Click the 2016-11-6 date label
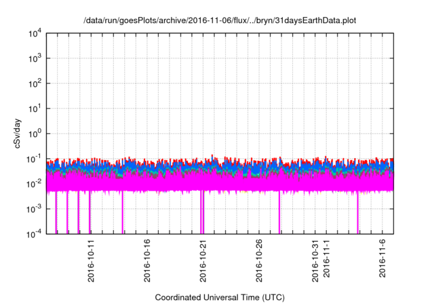 (x=382, y=259)
